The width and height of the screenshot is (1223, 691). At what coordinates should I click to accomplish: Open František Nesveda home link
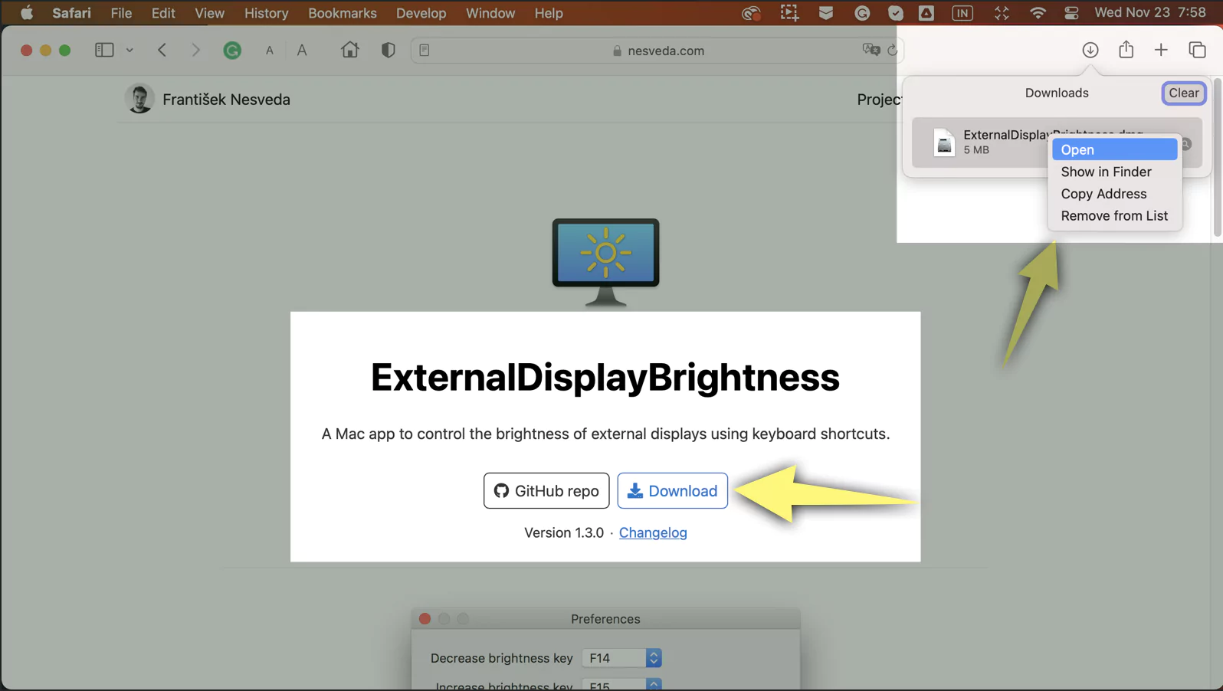tap(226, 100)
